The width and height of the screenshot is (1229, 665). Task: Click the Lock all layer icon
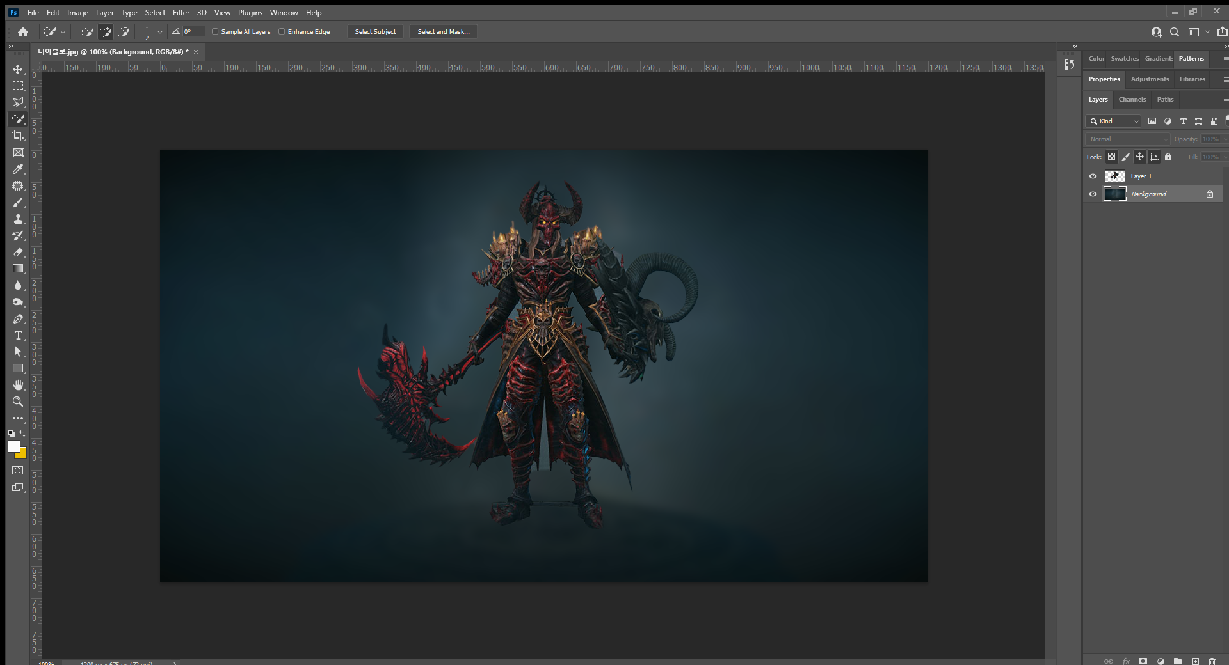tap(1168, 157)
